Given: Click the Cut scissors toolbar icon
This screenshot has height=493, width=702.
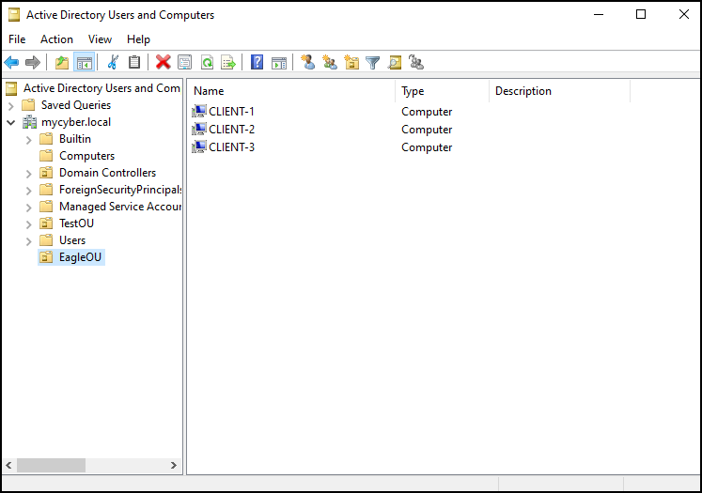Looking at the screenshot, I should pos(113,62).
